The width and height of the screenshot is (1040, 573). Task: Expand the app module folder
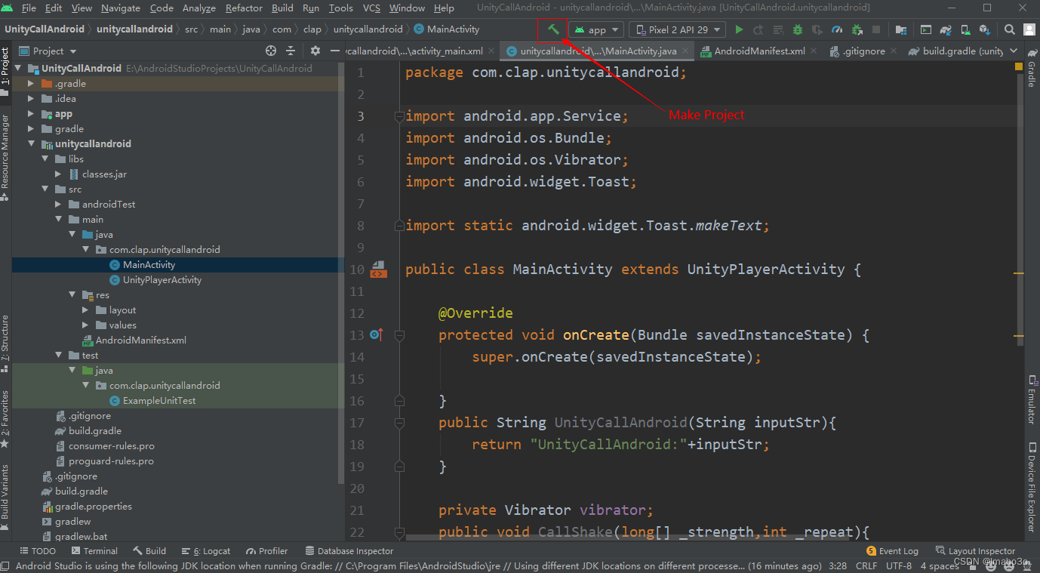(x=31, y=114)
